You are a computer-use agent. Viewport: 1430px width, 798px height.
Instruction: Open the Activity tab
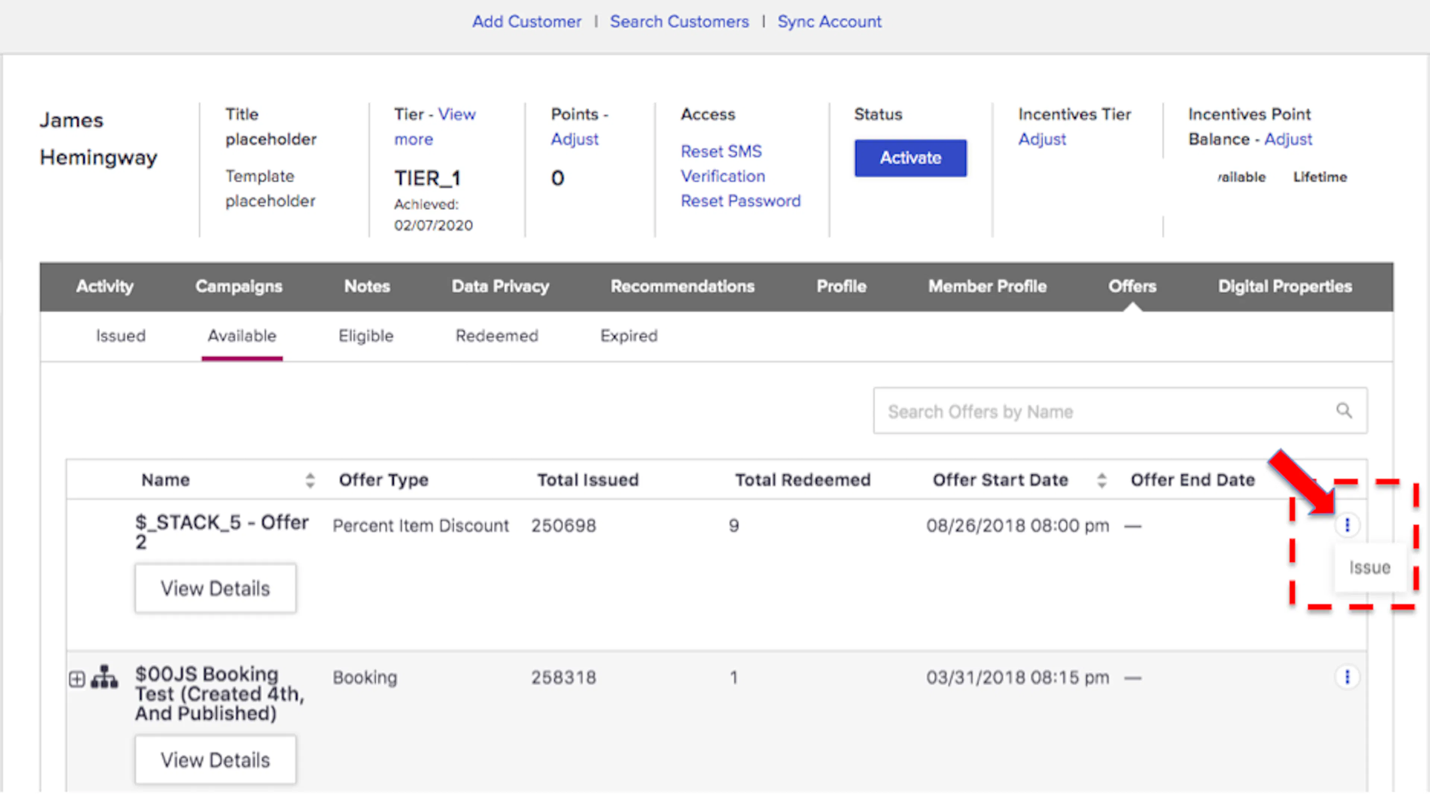click(x=105, y=286)
